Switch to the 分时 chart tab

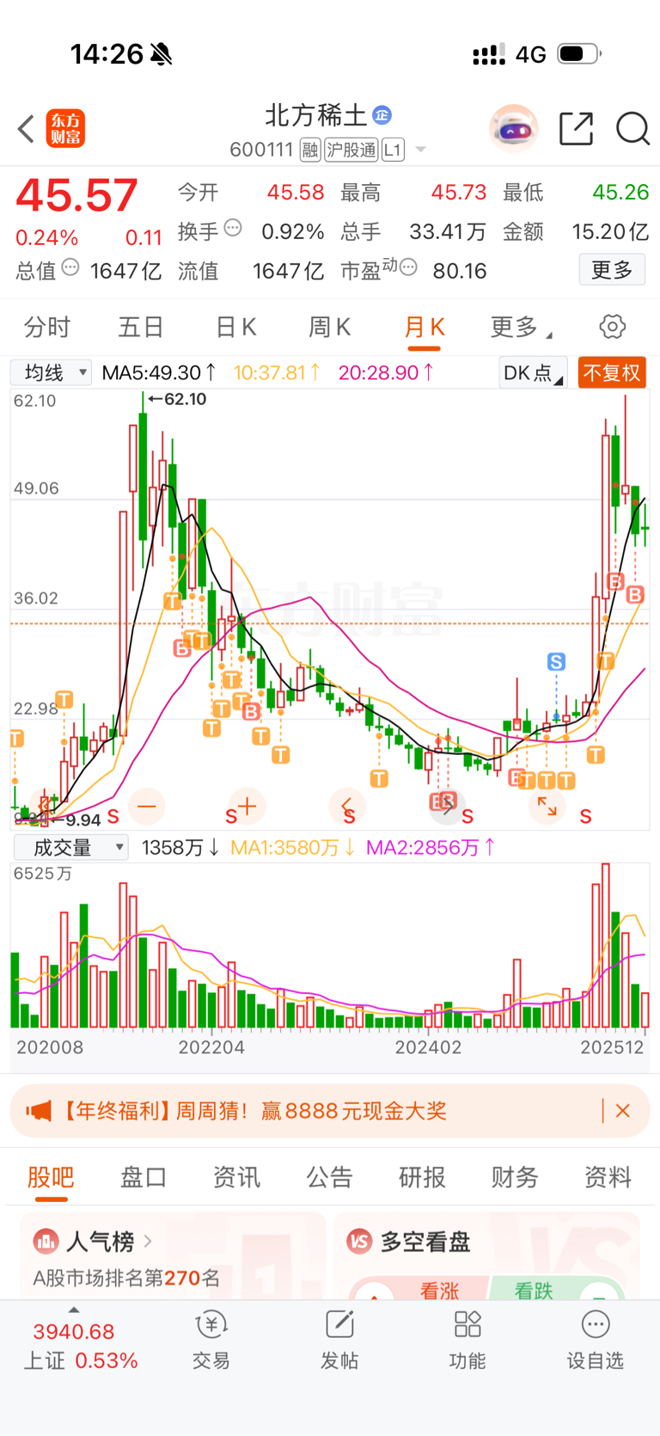pos(47,327)
